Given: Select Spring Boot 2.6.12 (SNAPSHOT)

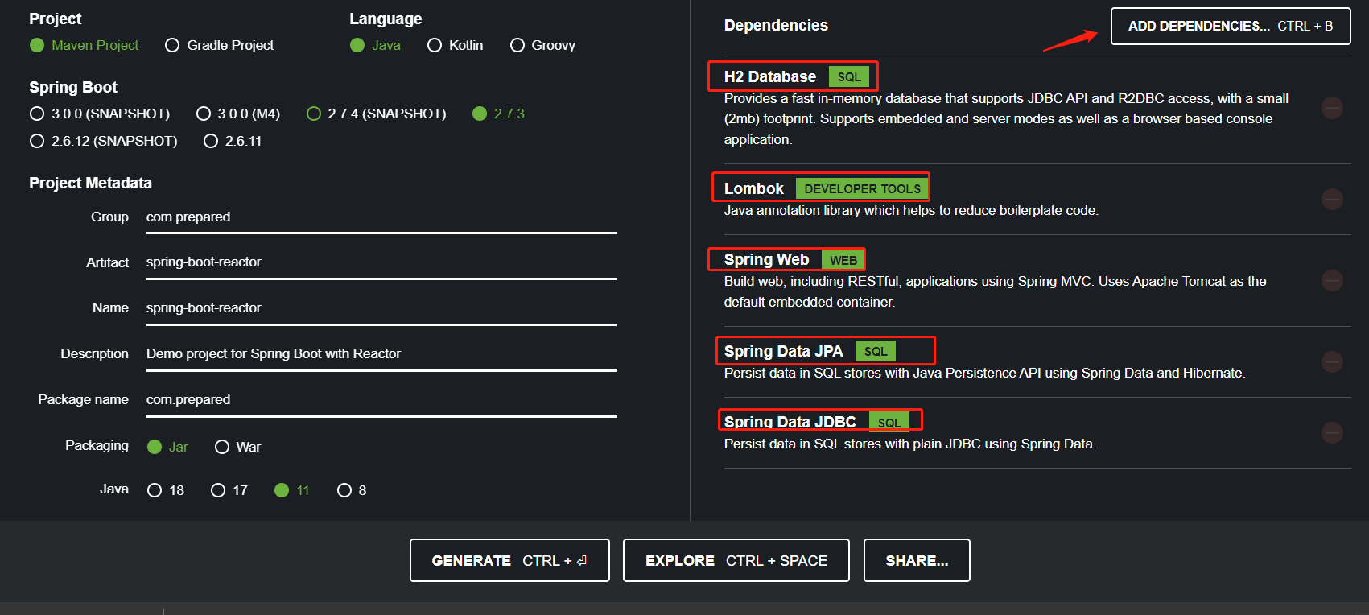Looking at the screenshot, I should click(103, 141).
